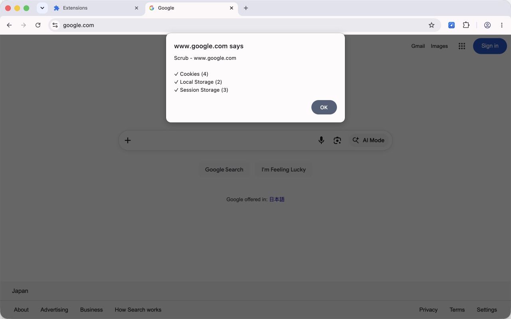Open Gmail link
Viewport: 511px width, 319px height.
click(x=418, y=46)
